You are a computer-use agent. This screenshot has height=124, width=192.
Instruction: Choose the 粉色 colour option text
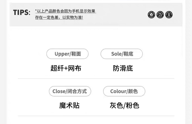pyautogui.click(x=132, y=105)
